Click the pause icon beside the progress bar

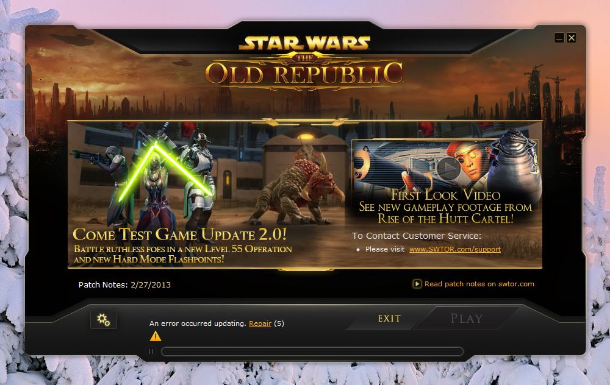(x=151, y=351)
